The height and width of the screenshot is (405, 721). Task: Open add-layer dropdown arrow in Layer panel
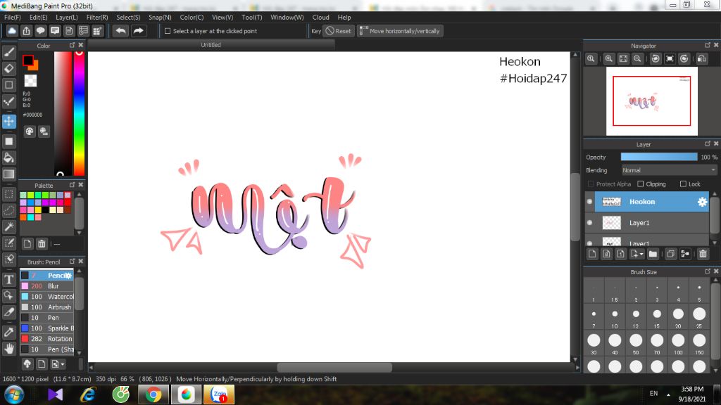641,254
